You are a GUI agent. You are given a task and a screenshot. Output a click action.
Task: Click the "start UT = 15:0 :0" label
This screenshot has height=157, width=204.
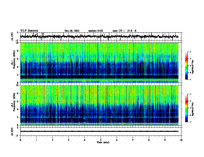click(x=124, y=31)
